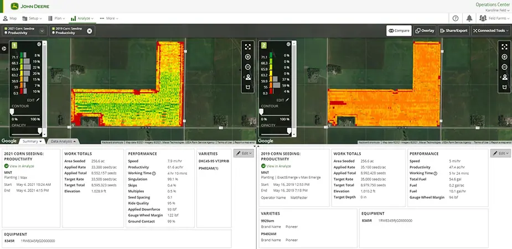The height and width of the screenshot is (249, 512).
Task: Zoom in on the left map
Action: pos(247,57)
